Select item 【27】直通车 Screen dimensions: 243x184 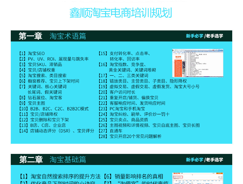tap(110, 131)
